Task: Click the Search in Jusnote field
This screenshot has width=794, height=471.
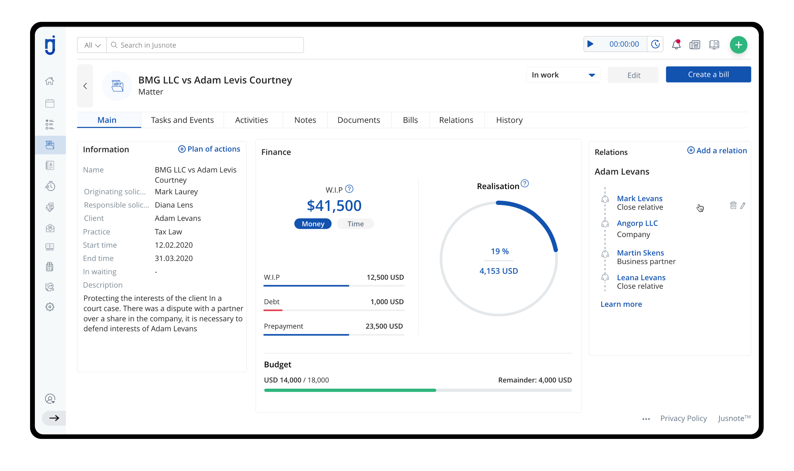Action: (206, 45)
